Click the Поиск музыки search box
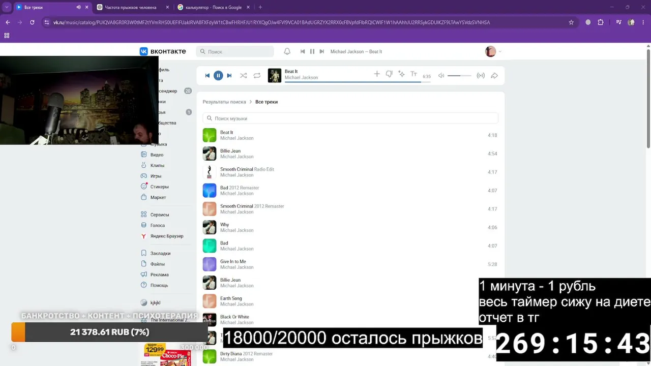 click(x=350, y=118)
